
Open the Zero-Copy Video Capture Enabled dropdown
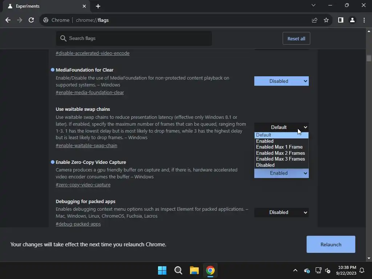click(282, 173)
